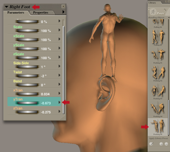Open the Parameters panel options menu arrow
This screenshot has width=170, height=152.
pyautogui.click(x=63, y=12)
